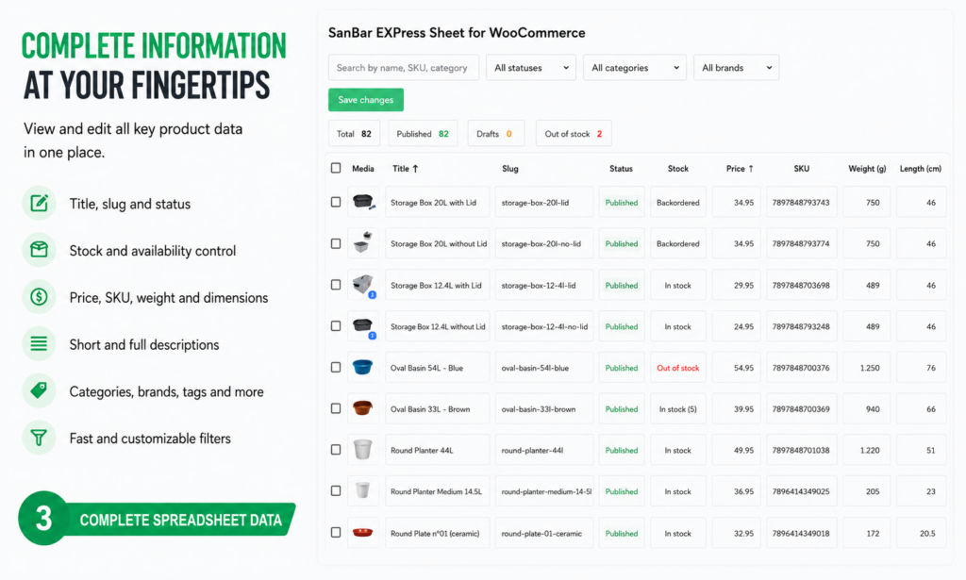Edit price 29.95 for Storage Box 12.4L with Lid

pos(736,285)
